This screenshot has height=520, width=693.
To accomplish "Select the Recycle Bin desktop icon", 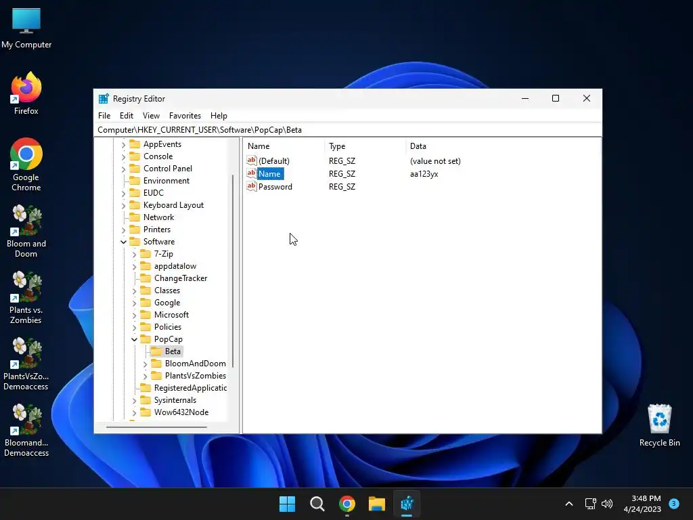I will pyautogui.click(x=659, y=425).
